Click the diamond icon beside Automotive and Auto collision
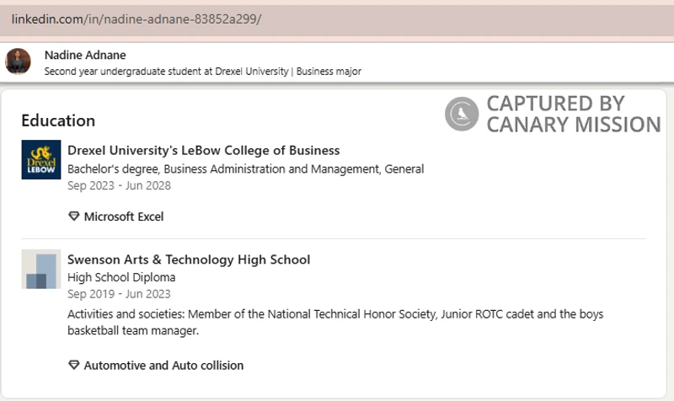This screenshot has width=674, height=401. coord(74,365)
